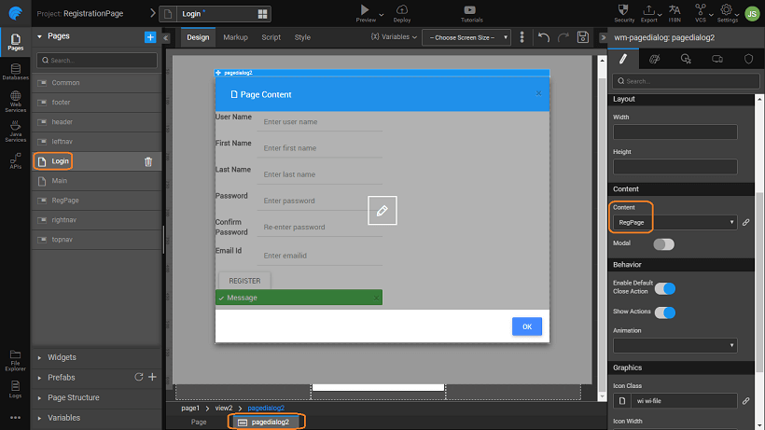This screenshot has height=430, width=765.
Task: Click the edit pencil overlay on dialog
Action: tap(382, 211)
